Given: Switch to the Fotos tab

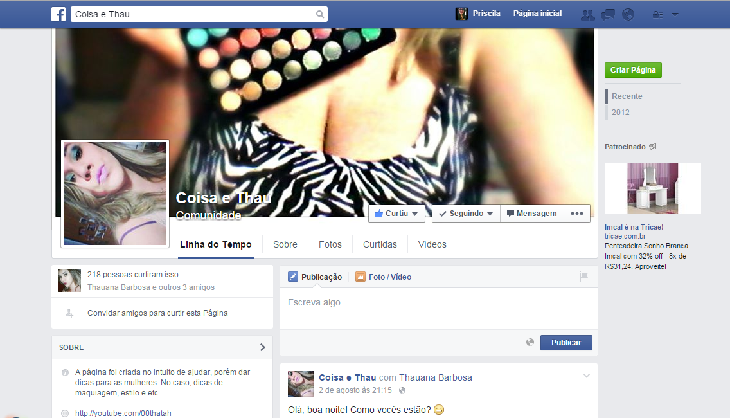Looking at the screenshot, I should [x=330, y=244].
